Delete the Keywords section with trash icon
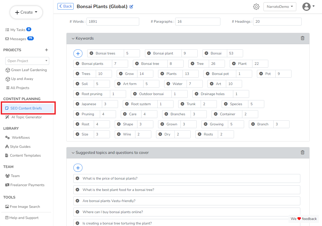This screenshot has width=322, height=226. pos(303,38)
